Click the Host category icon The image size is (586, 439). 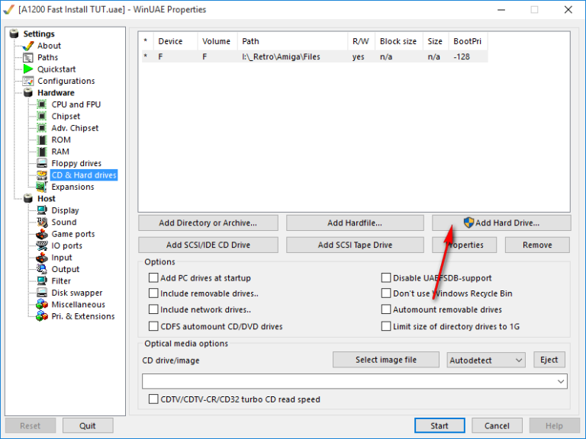click(x=28, y=199)
